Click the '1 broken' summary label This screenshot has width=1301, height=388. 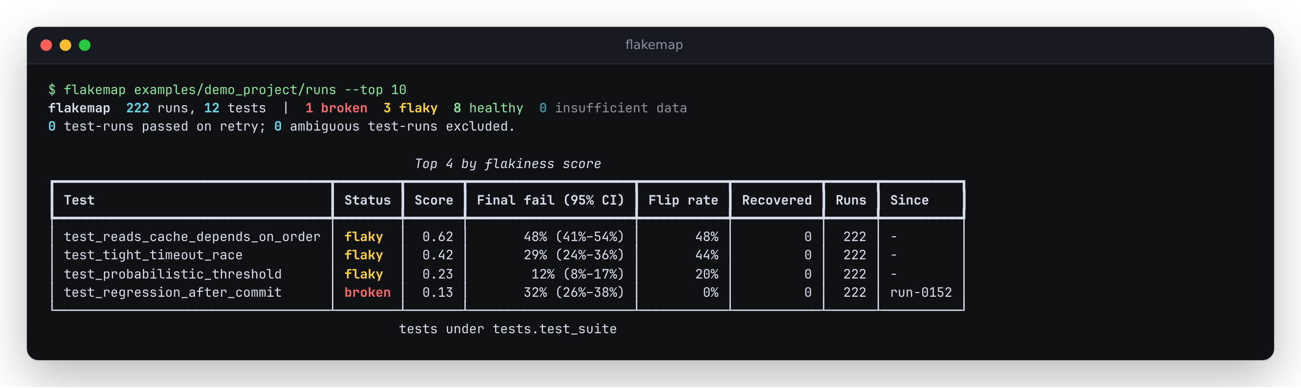coord(336,109)
